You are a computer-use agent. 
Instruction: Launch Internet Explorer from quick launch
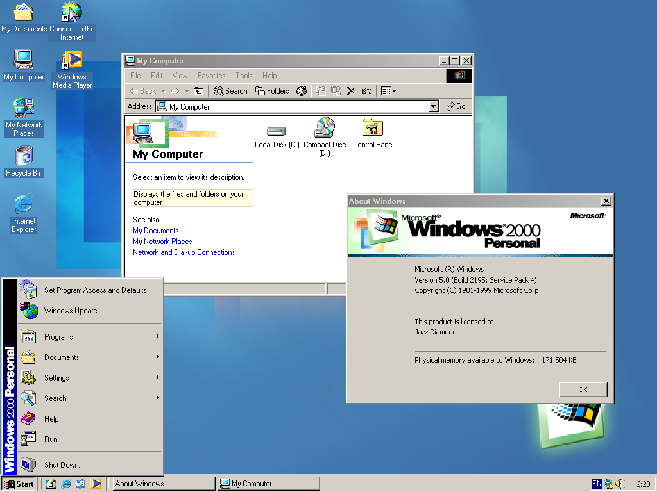point(66,484)
